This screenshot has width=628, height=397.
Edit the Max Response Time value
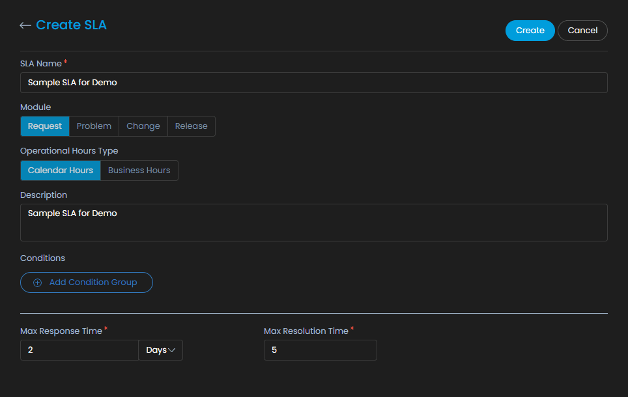point(79,350)
